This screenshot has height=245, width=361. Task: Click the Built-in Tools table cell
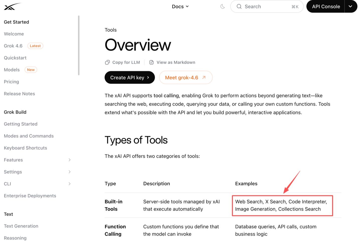click(x=114, y=205)
